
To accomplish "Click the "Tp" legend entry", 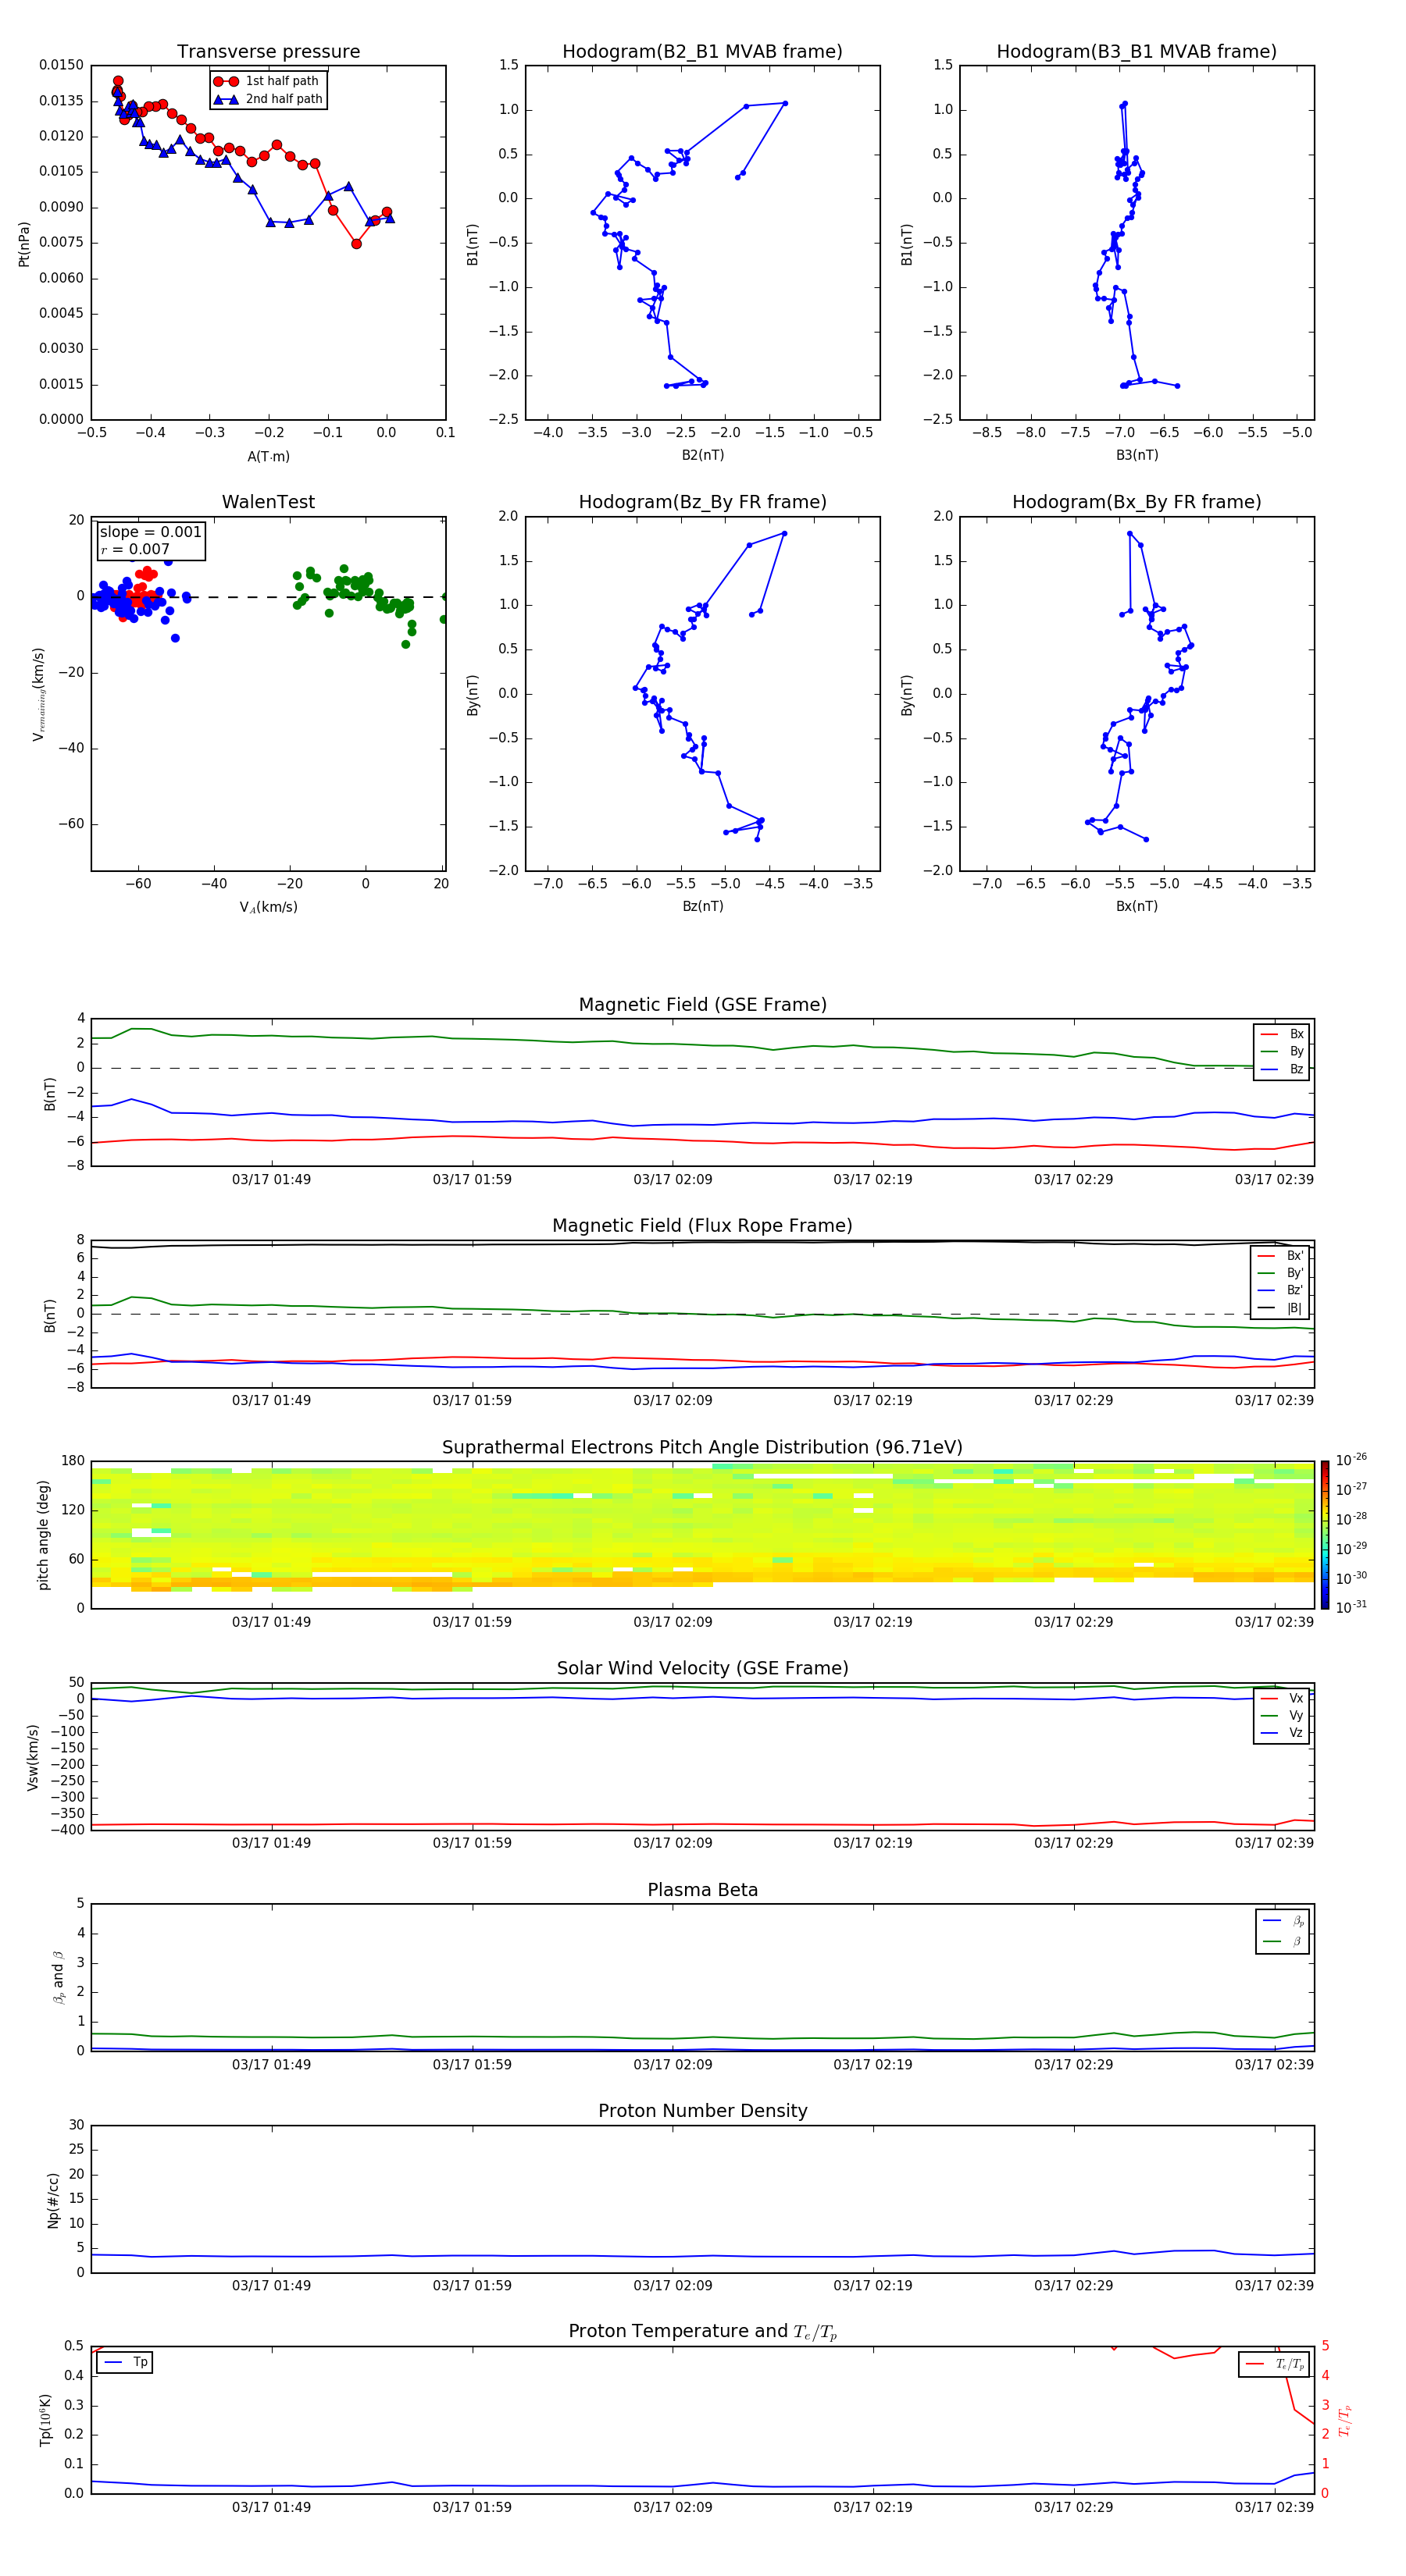I will [124, 2362].
